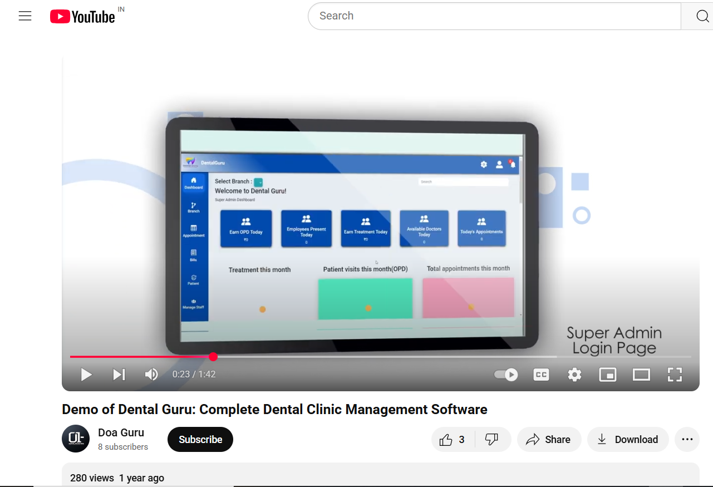Focus the YouTube search box
This screenshot has width=713, height=487.
point(494,16)
